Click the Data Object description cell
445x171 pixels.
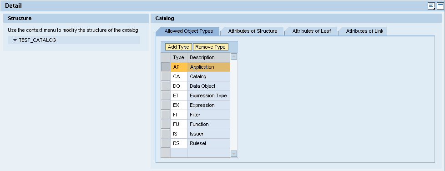[x=208, y=86]
